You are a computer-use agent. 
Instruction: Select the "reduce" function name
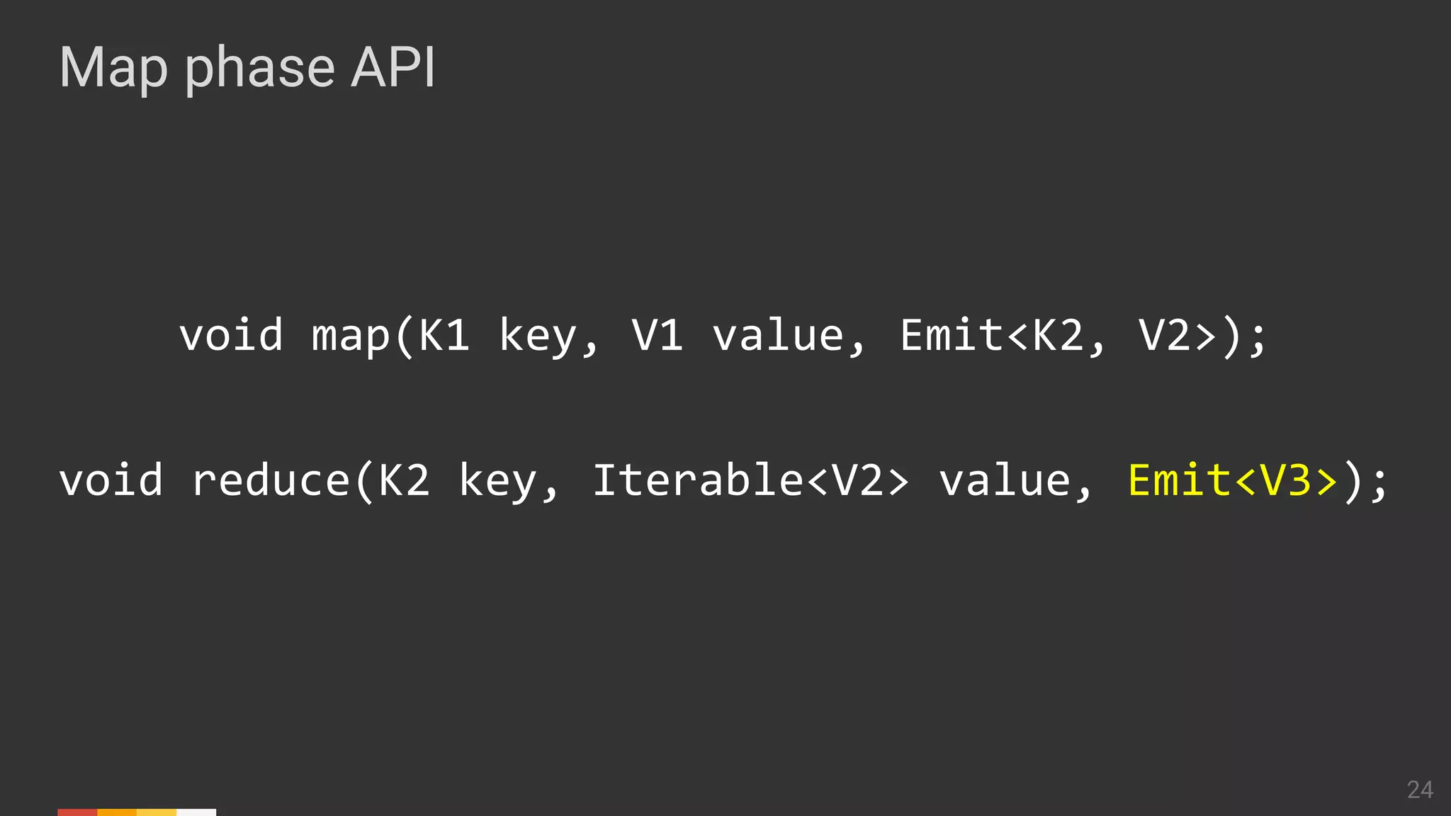click(x=271, y=480)
